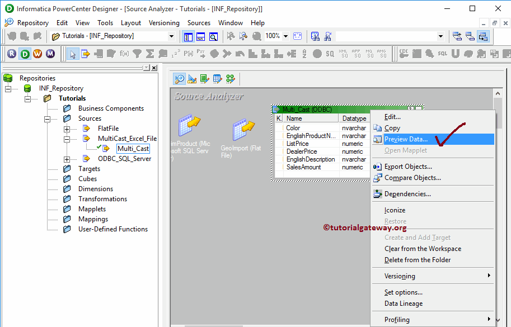Expand the FlatFile source node
The image size is (511, 327).
(x=67, y=129)
